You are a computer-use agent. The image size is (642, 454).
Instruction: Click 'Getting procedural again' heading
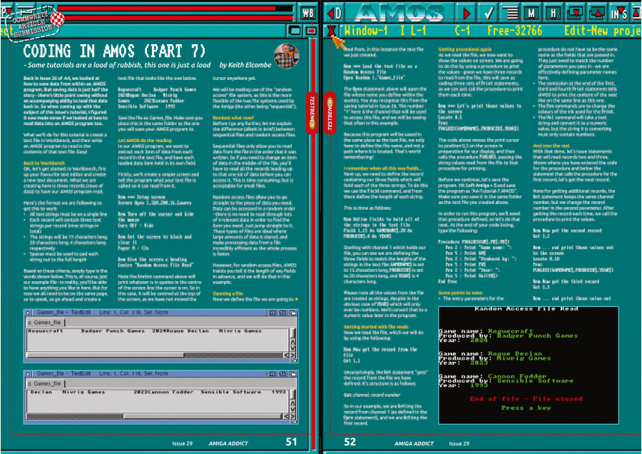[x=464, y=49]
